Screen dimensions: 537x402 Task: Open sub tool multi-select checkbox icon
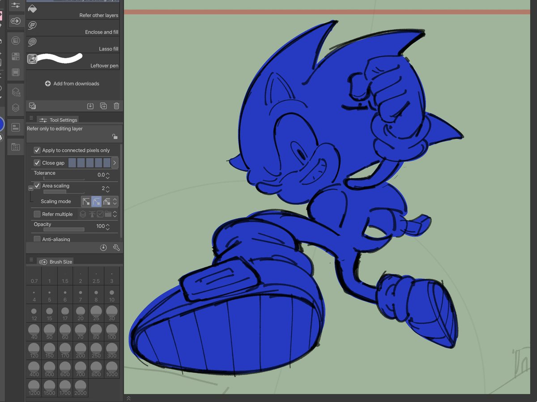coord(32,106)
